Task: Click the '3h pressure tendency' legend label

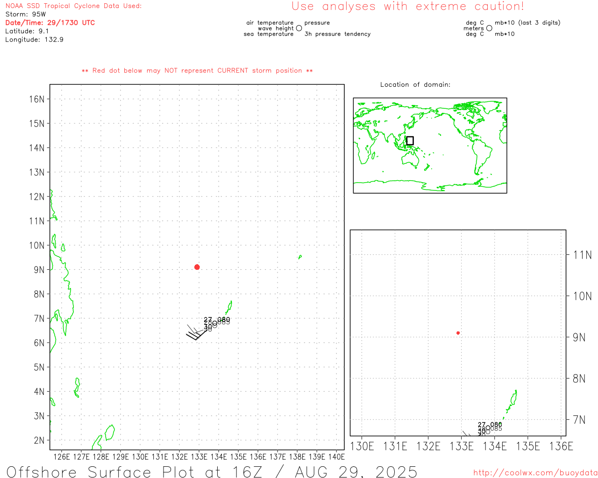Action: pyautogui.click(x=337, y=34)
